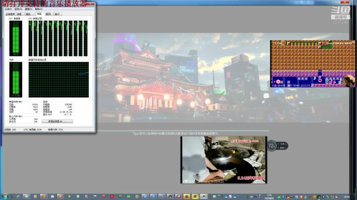Switch to the dark window taskbar thumbnail
Image resolution: width=357 pixels, height=200 pixels.
pos(204,197)
